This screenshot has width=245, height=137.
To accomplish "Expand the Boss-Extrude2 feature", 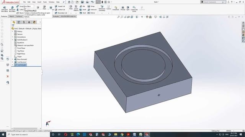I will point(13,59).
